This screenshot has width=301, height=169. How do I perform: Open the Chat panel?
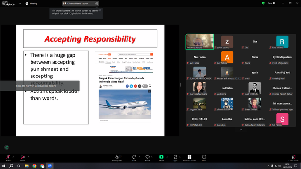tap(134, 158)
